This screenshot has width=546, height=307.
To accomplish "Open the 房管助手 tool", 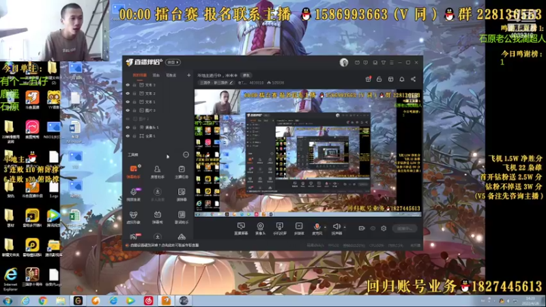I will [x=158, y=172].
